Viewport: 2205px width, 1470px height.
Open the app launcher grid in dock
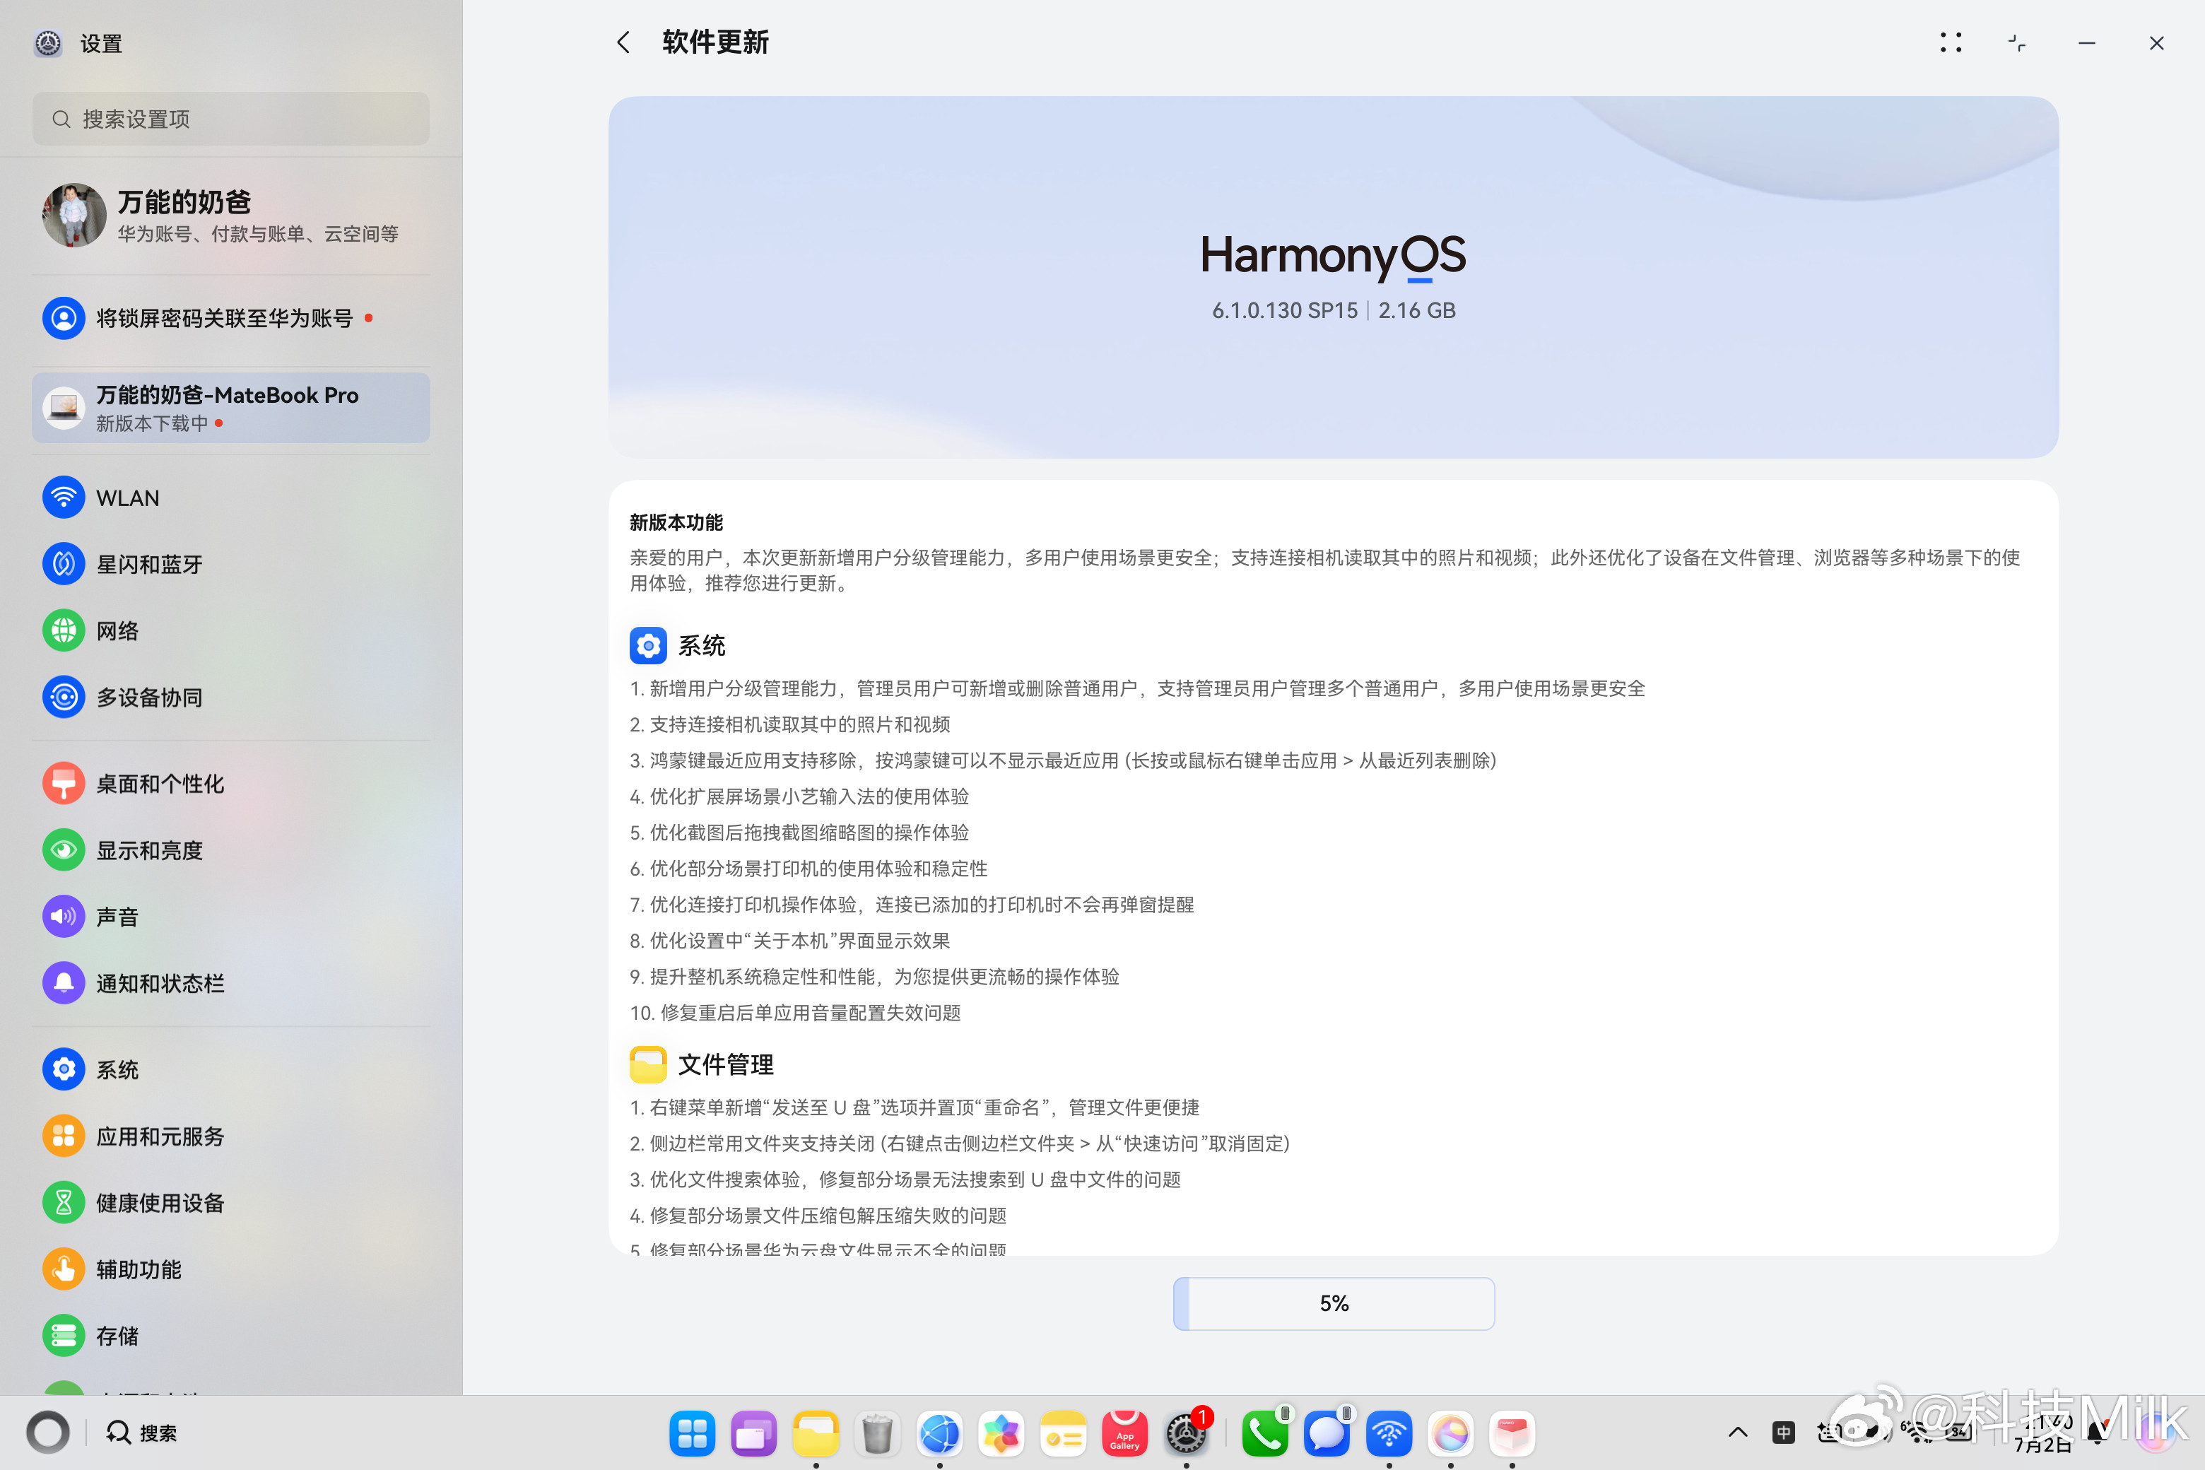click(x=692, y=1433)
